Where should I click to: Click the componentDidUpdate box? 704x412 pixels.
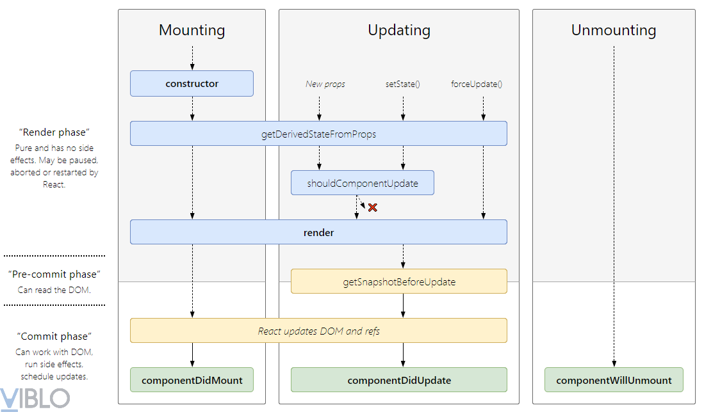click(x=398, y=380)
